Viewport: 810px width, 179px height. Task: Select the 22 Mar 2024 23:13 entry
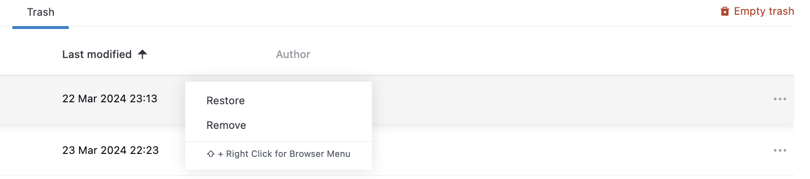(x=110, y=98)
